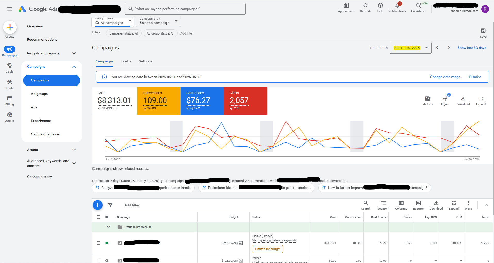The height and width of the screenshot is (263, 494).
Task: Open the main hamburger menu
Action: (10, 9)
